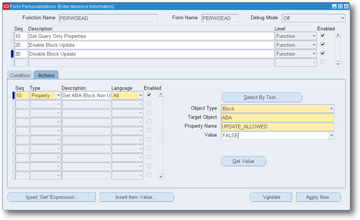
Task: Select the Disable Block Update description field
Action: tap(151, 54)
